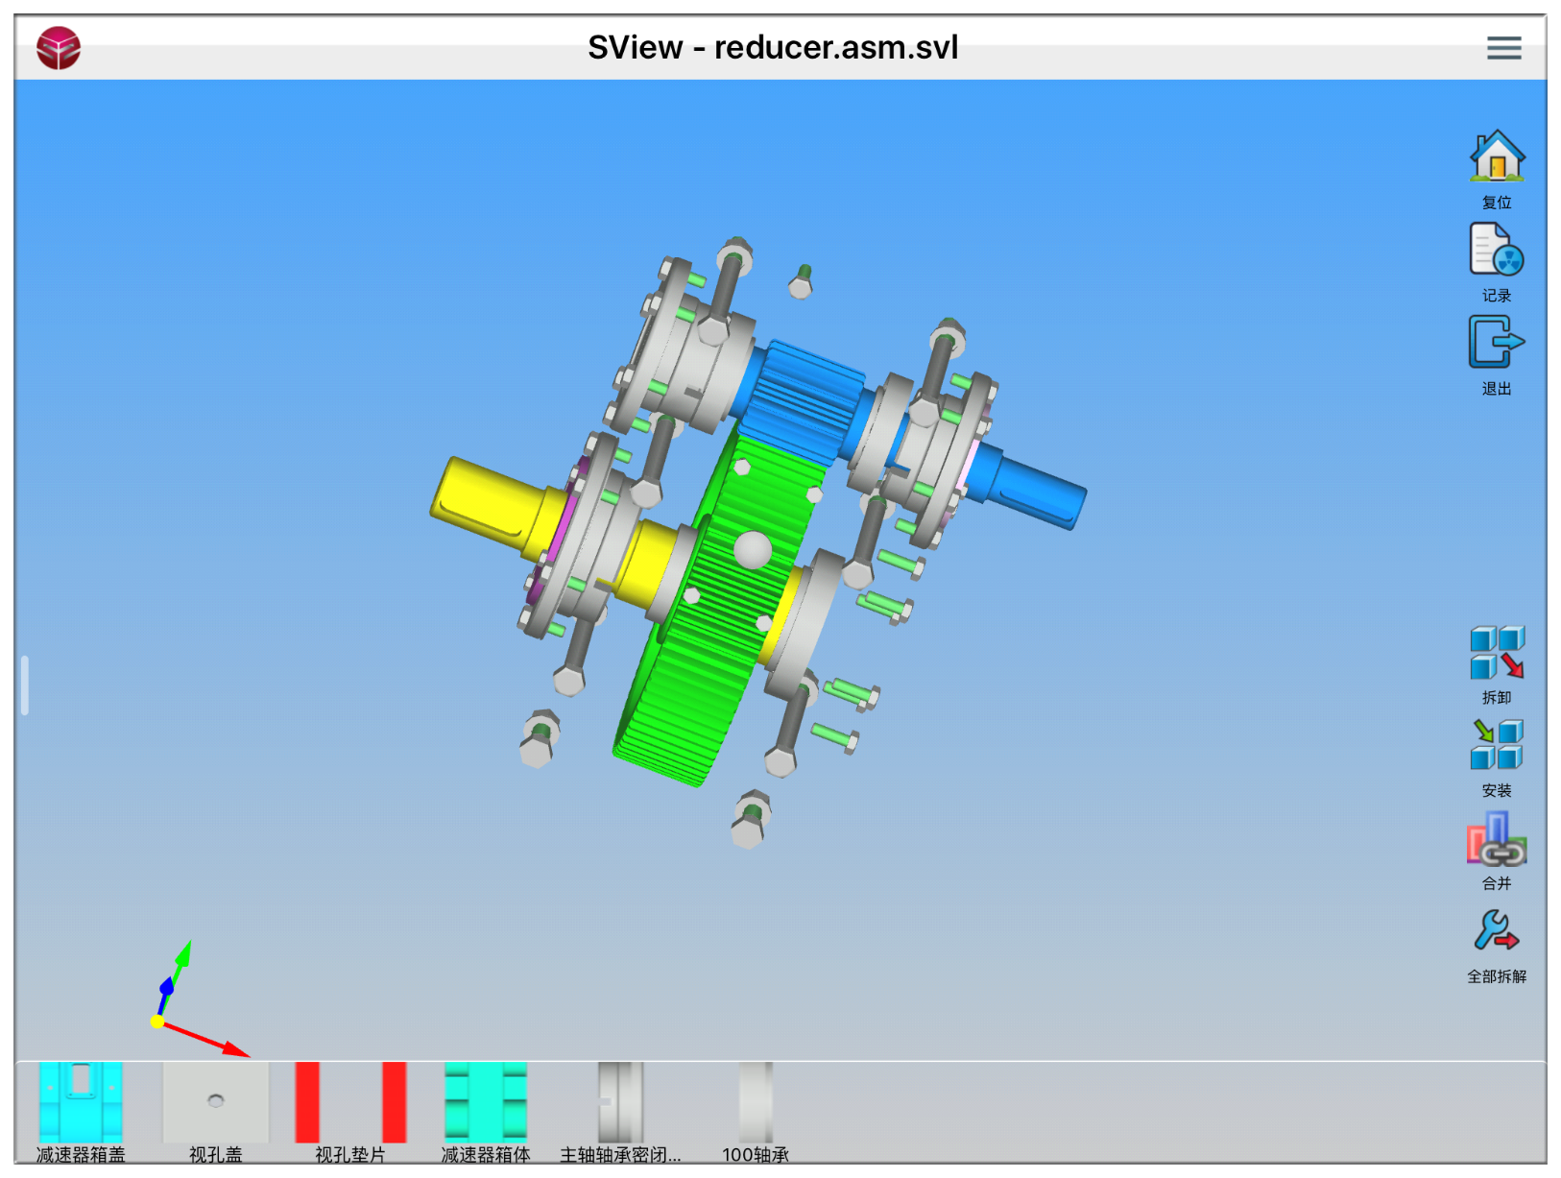Click the SView red logo icon
The width and height of the screenshot is (1561, 1178).
(x=59, y=48)
